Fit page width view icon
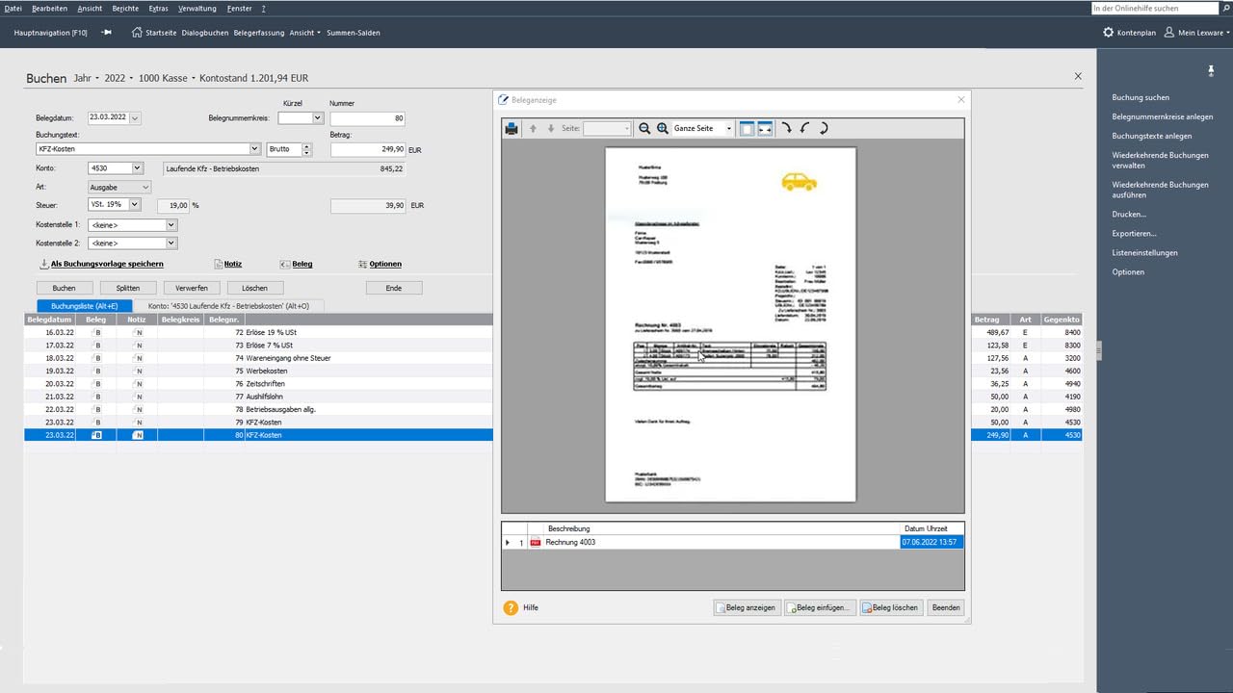This screenshot has height=693, width=1233. coord(765,128)
